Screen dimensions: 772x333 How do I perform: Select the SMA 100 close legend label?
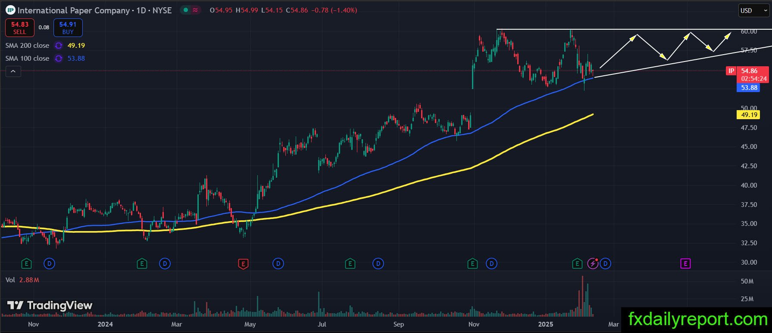pos(28,59)
